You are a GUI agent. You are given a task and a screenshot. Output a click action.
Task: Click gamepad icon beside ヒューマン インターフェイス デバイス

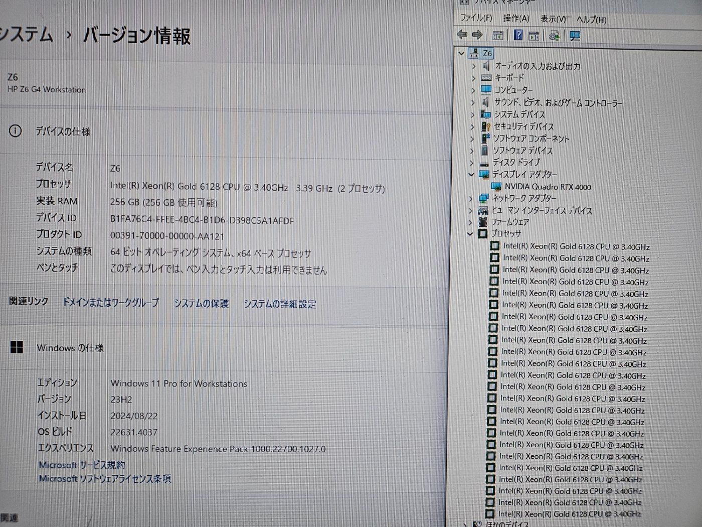pos(483,210)
